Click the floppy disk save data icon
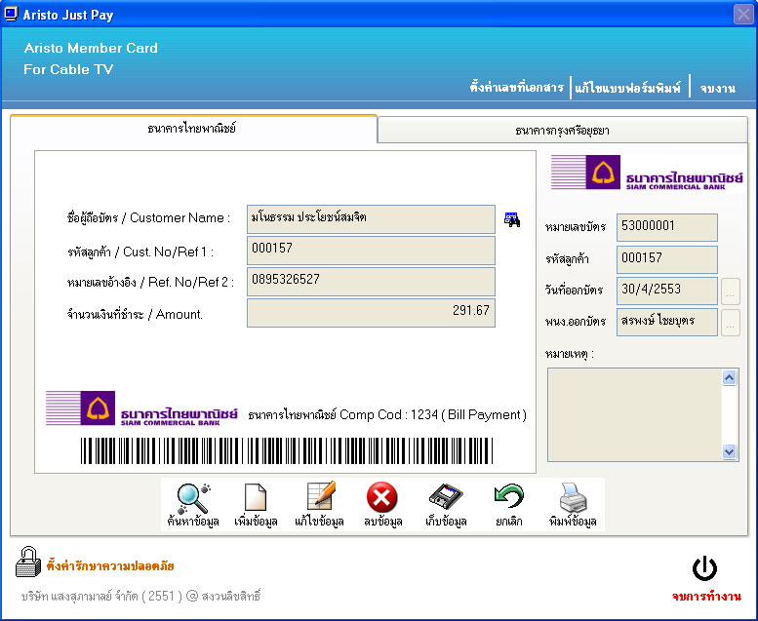The width and height of the screenshot is (758, 621). (x=445, y=499)
